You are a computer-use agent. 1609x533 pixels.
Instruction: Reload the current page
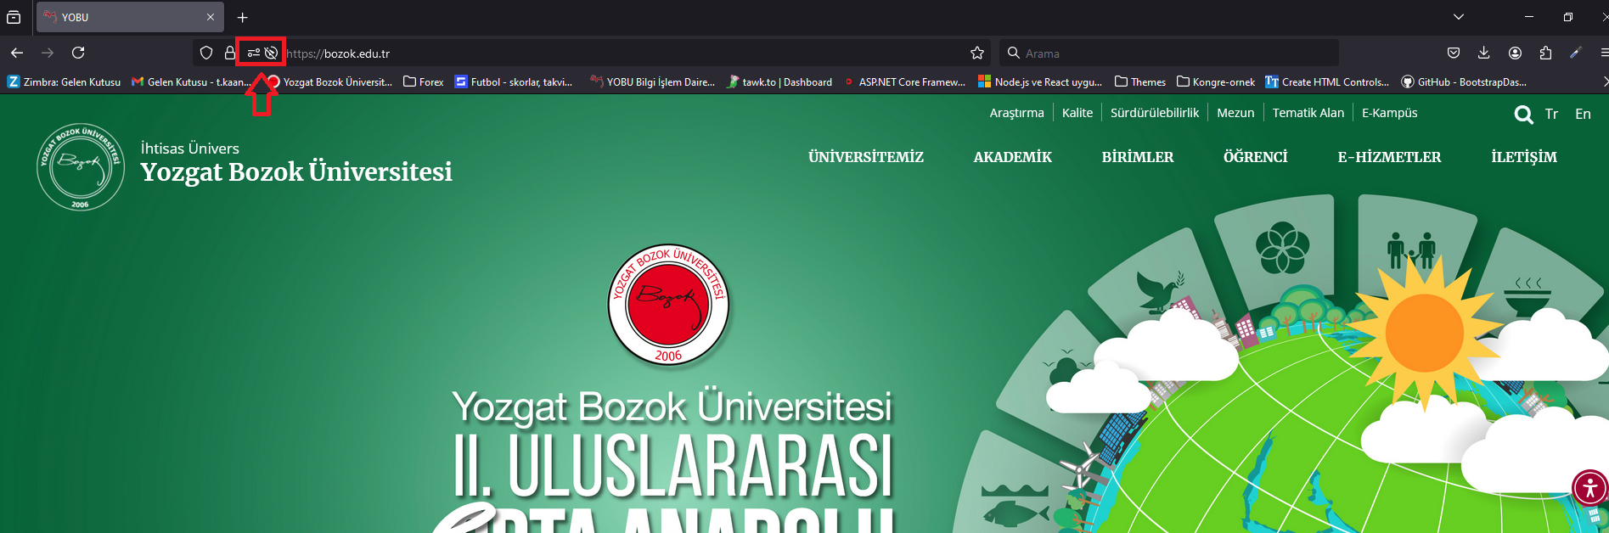click(78, 53)
